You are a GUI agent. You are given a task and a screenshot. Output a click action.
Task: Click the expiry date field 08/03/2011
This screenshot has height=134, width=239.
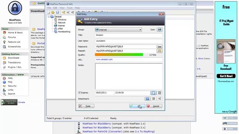[105, 93]
